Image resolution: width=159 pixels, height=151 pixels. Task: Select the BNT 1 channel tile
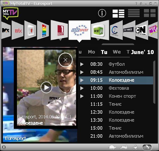click(59, 30)
